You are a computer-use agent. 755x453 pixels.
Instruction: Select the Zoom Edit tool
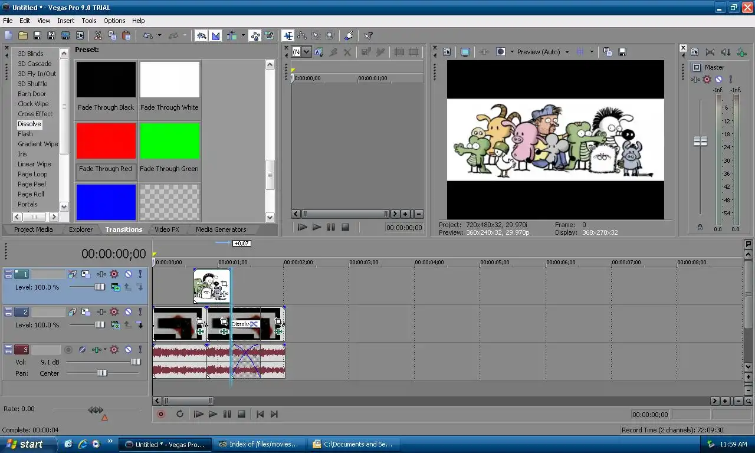[x=330, y=36]
